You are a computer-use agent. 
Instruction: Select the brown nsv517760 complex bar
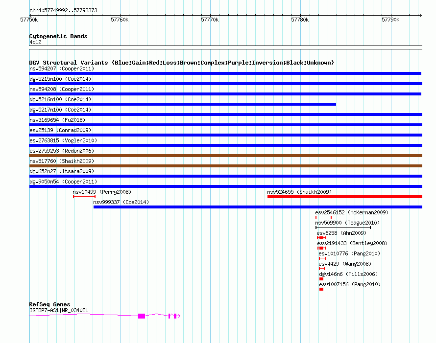coord(226,166)
